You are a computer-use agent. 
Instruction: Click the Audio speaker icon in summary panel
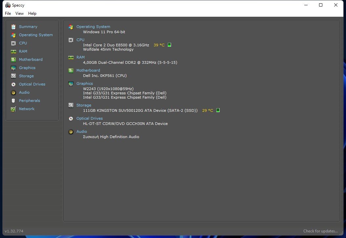point(71,132)
